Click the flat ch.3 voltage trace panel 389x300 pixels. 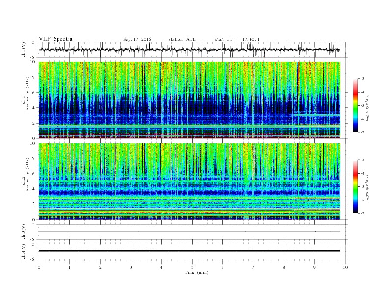click(x=193, y=232)
